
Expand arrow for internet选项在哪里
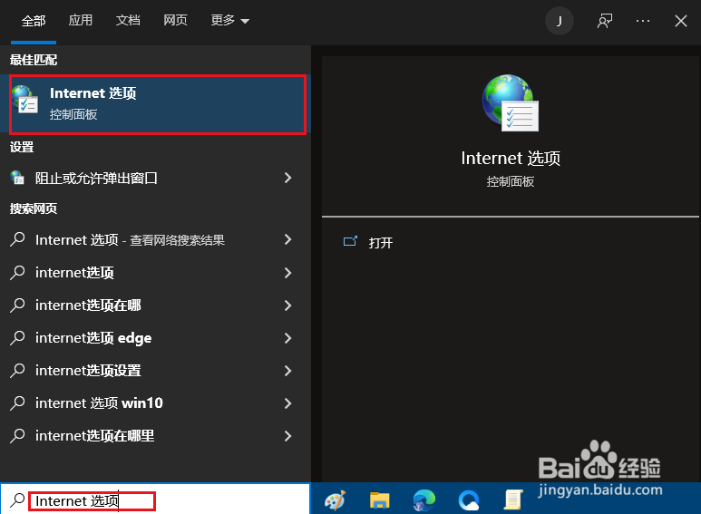[287, 436]
